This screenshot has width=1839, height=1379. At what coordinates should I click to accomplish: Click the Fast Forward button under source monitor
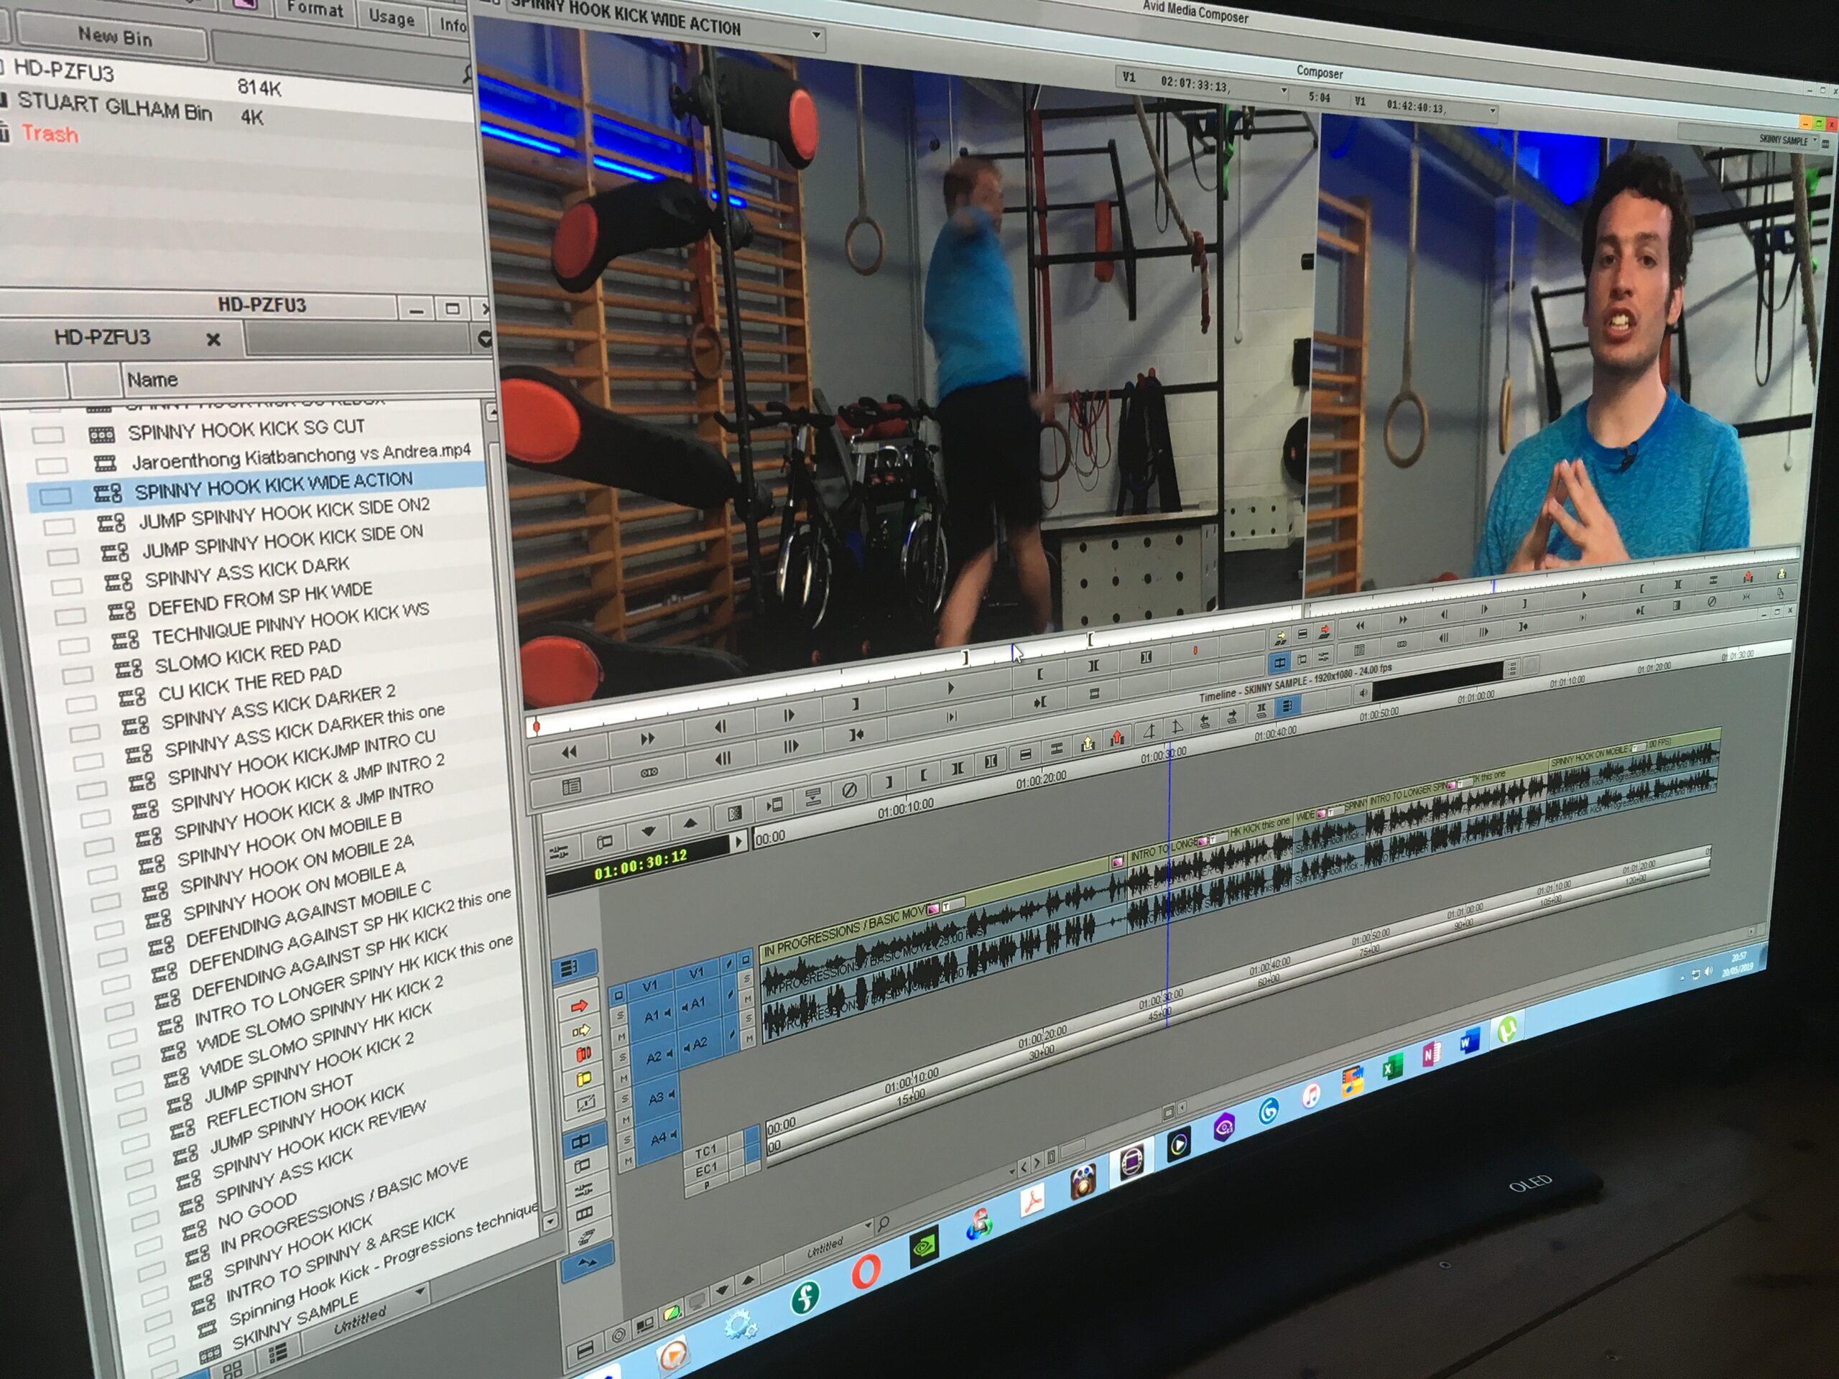(647, 739)
